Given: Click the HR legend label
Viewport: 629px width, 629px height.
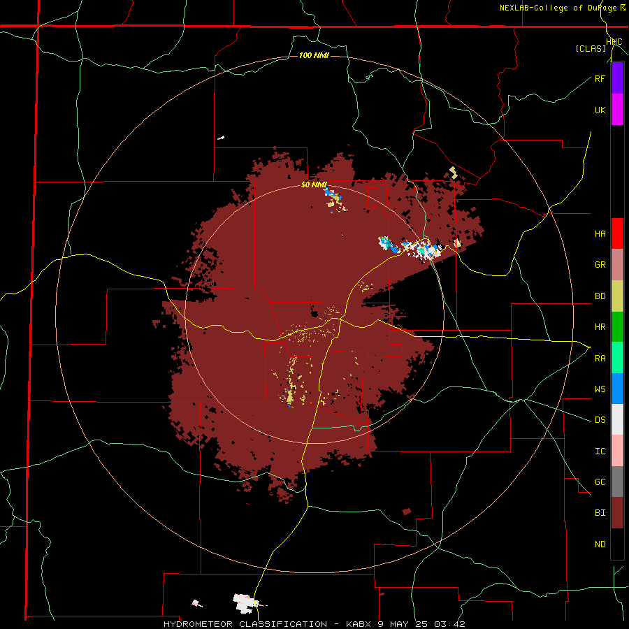Looking at the screenshot, I should point(600,327).
